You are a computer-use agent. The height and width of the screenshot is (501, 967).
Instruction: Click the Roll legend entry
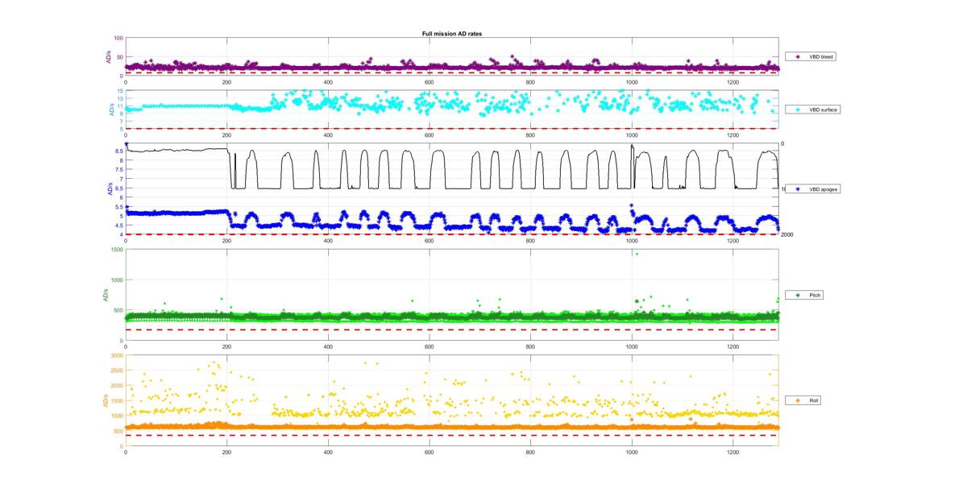tap(802, 400)
